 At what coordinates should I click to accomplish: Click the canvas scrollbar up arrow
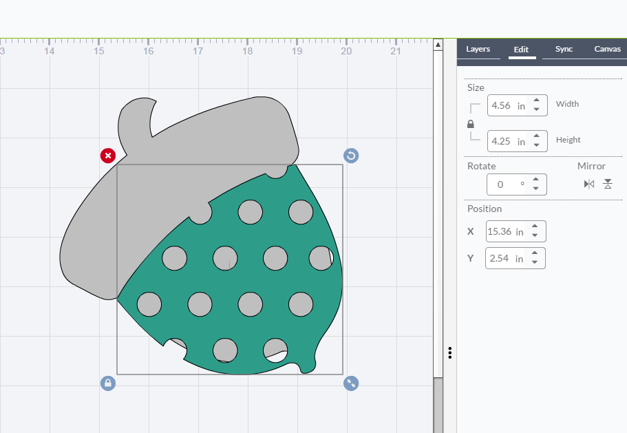tap(438, 45)
